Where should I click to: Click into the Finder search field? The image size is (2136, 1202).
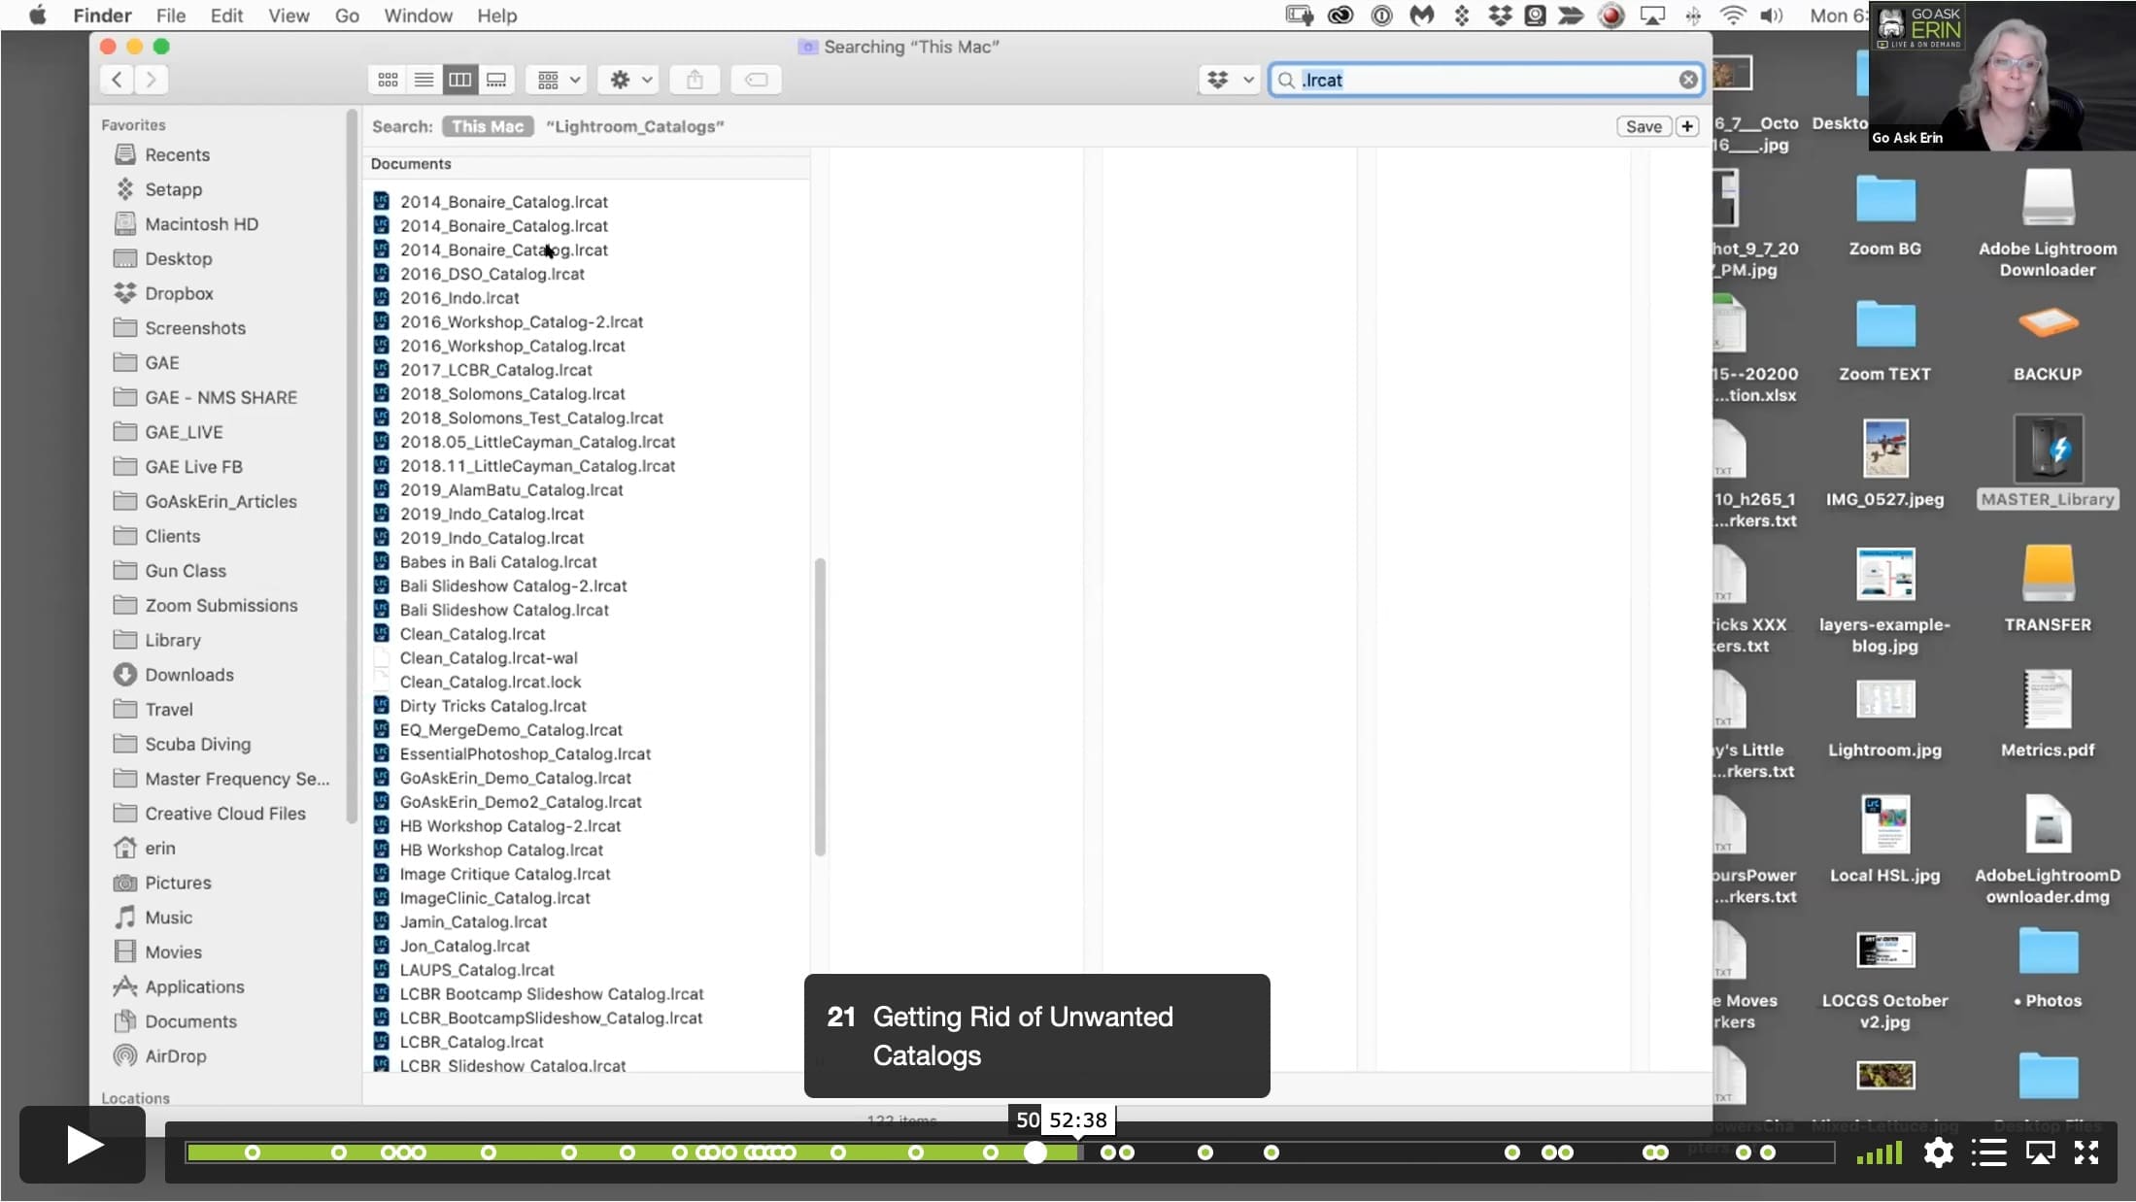pos(1486,80)
